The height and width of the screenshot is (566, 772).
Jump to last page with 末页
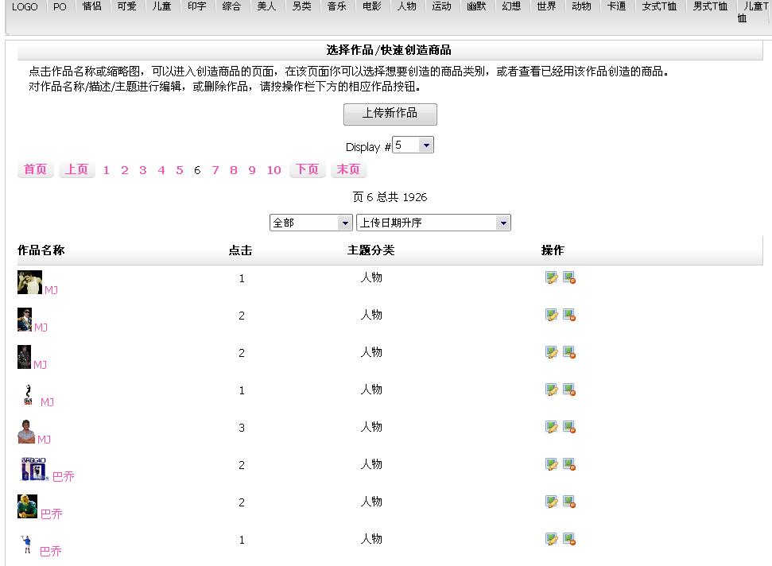click(x=348, y=170)
